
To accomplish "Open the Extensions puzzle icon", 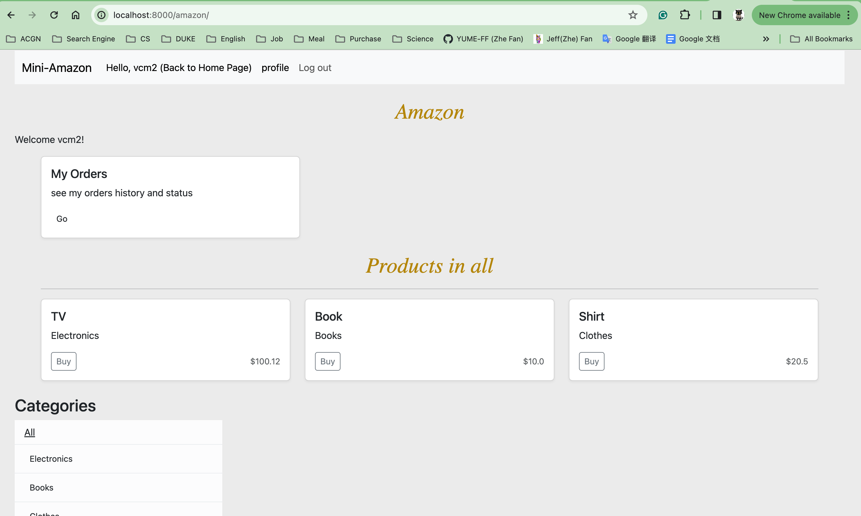I will (685, 15).
